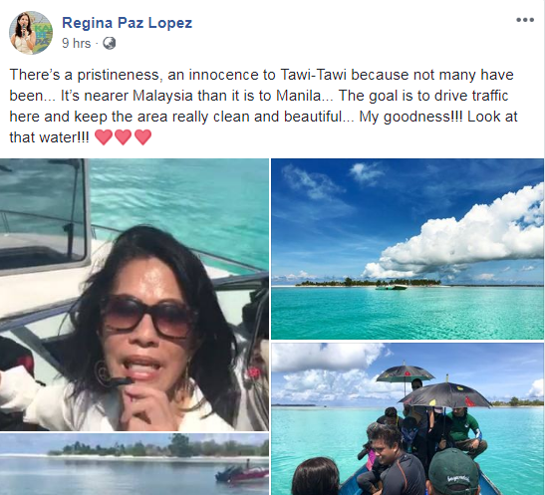545x495 pixels.
Task: Click the red watercraft in the shoreline photo
Action: (x=242, y=473)
